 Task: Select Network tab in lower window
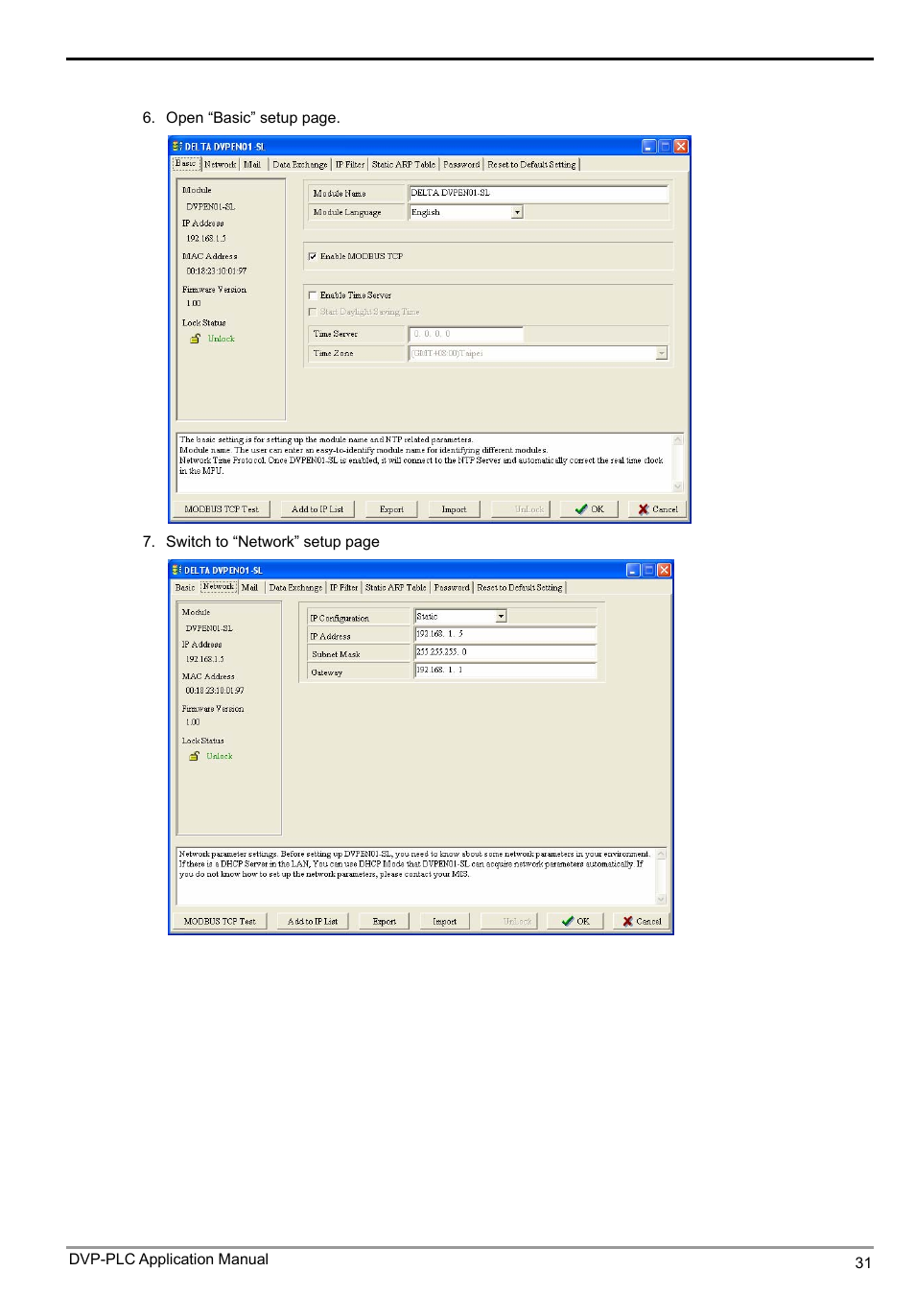coord(219,586)
